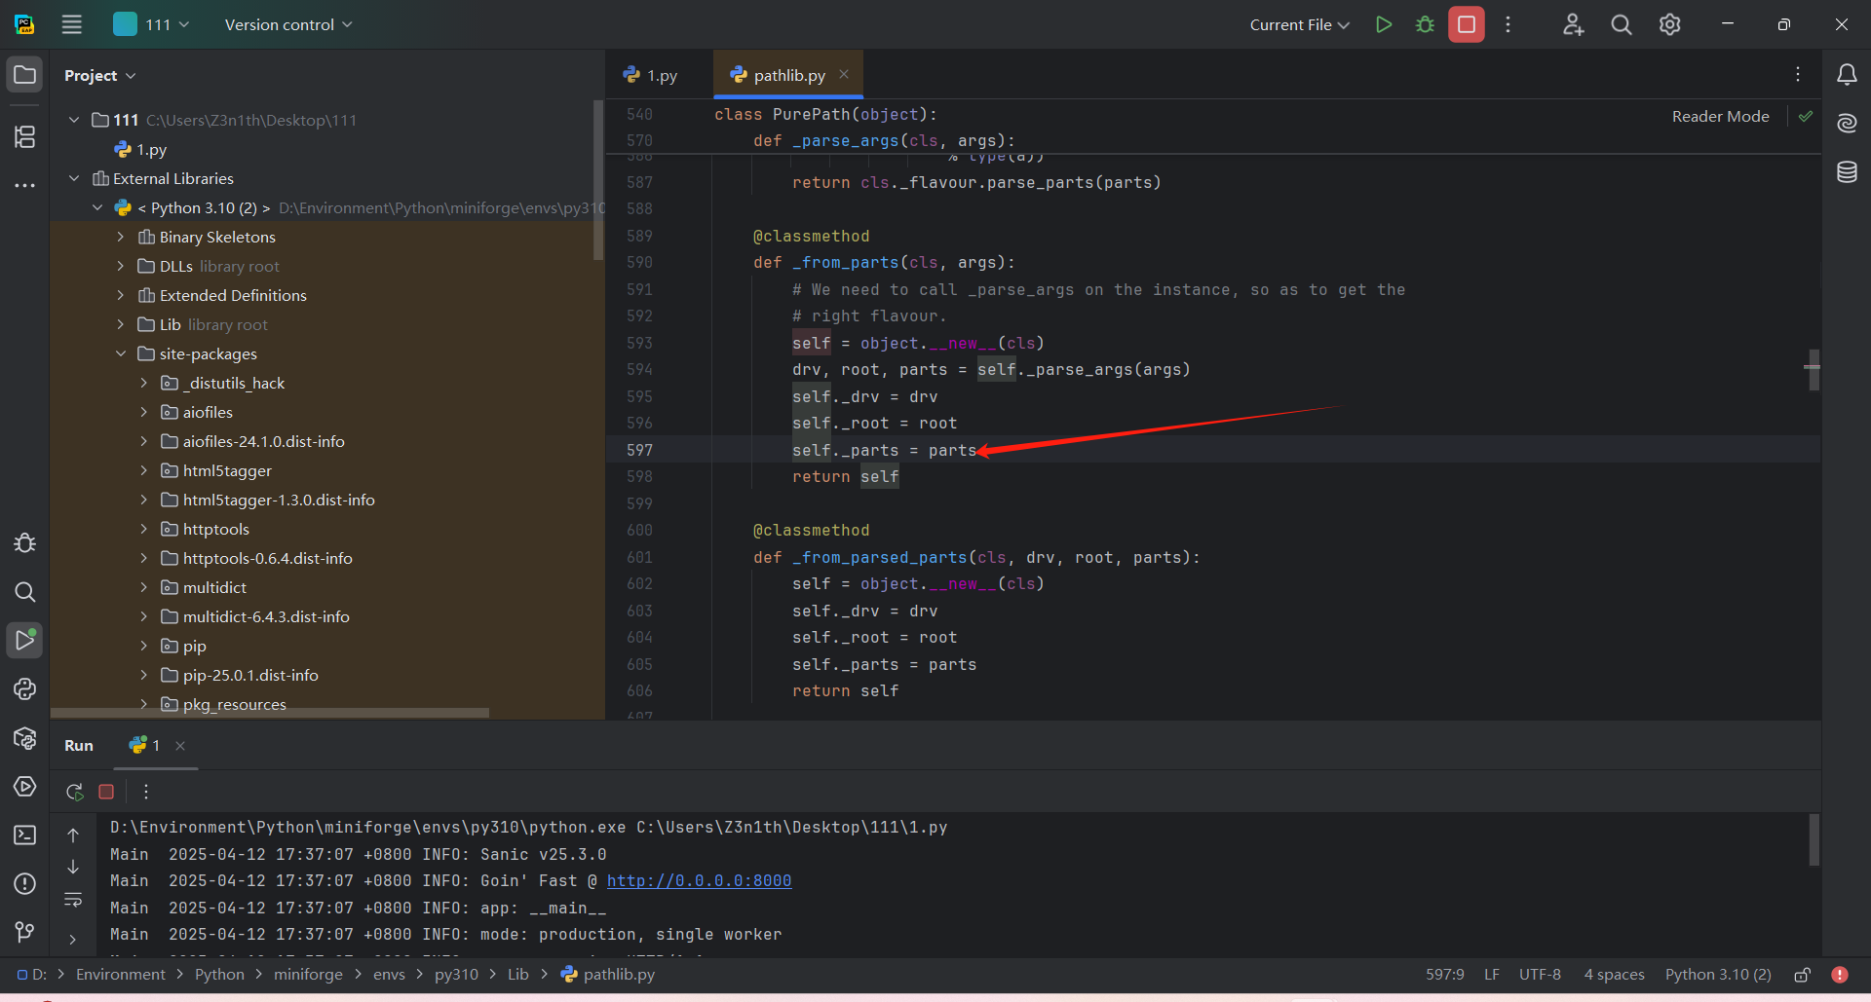1871x1002 pixels.
Task: Open the Current File run configuration dropdown
Action: 1299,25
